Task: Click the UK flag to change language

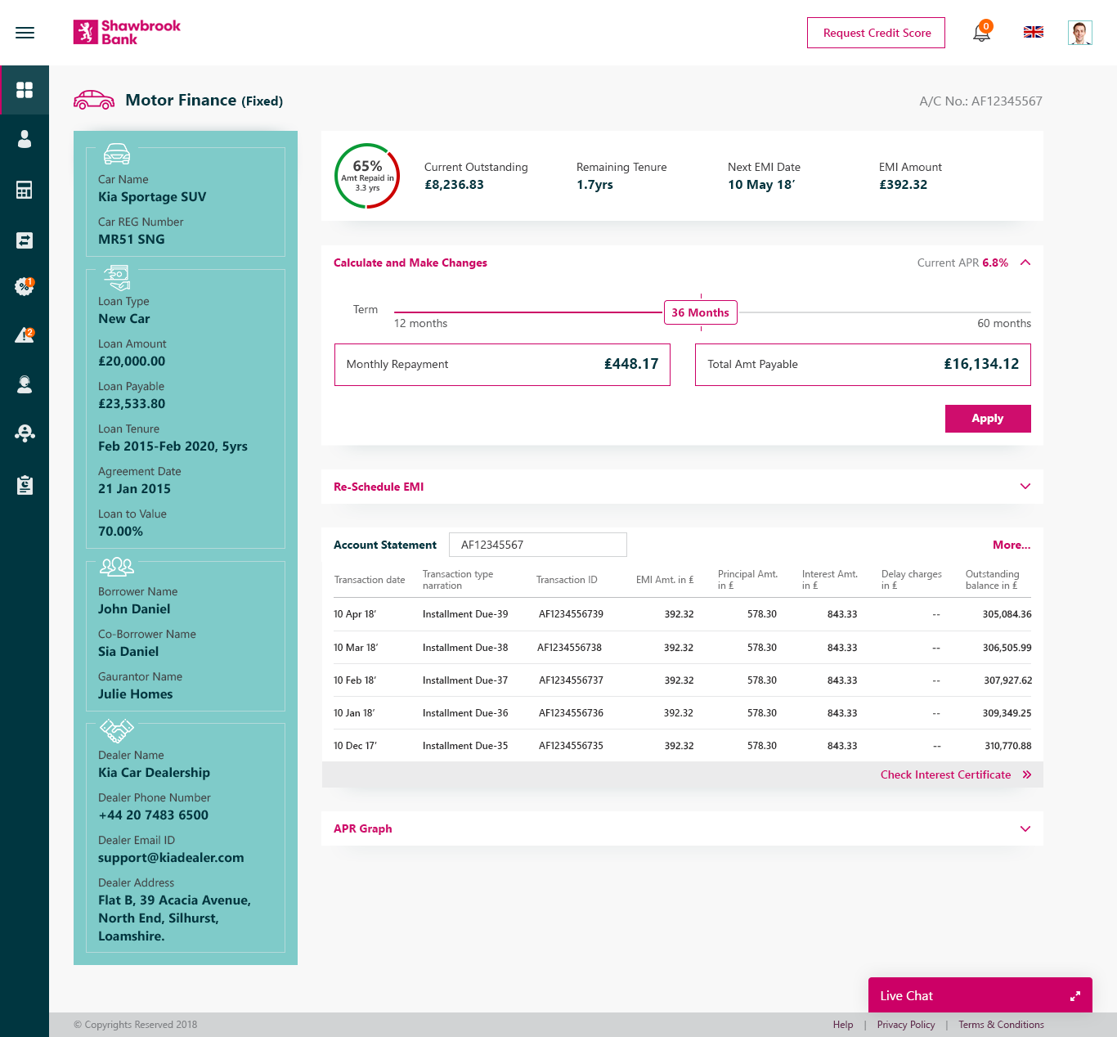Action: 1033,33
